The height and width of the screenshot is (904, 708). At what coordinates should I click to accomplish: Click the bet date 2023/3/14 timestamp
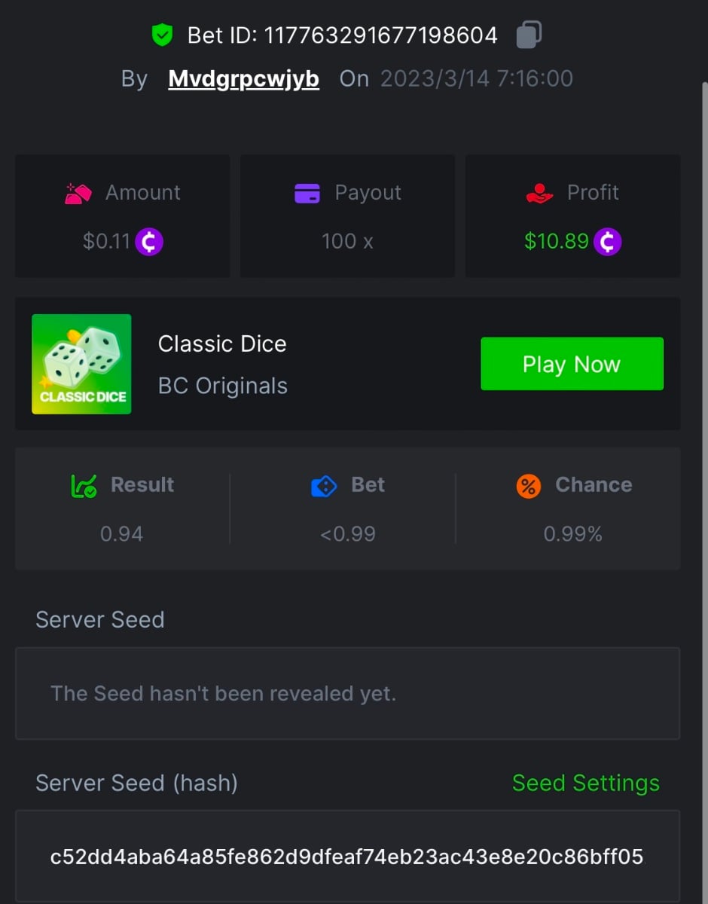pos(476,79)
